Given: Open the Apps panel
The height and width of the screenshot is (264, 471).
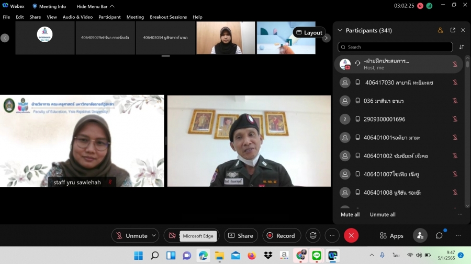Looking at the screenshot, I should tap(391, 236).
